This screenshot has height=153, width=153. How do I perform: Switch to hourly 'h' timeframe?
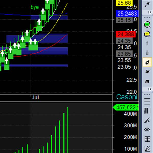(147, 53)
